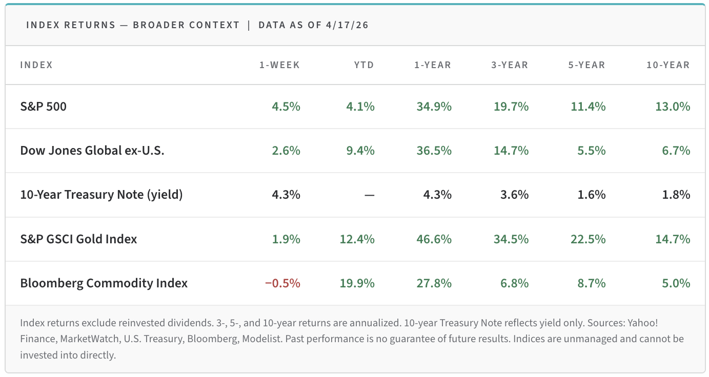709x377 pixels.
Task: Click the 1-YEAR column header
Action: click(x=433, y=65)
